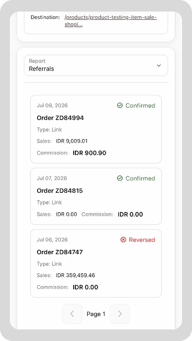Go to the previous page with left arrow

pos(72,314)
